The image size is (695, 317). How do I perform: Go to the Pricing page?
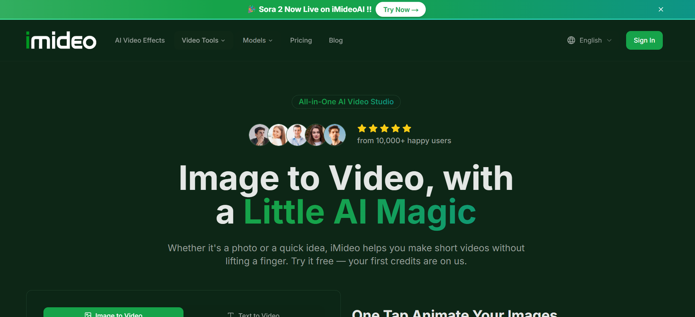(301, 40)
